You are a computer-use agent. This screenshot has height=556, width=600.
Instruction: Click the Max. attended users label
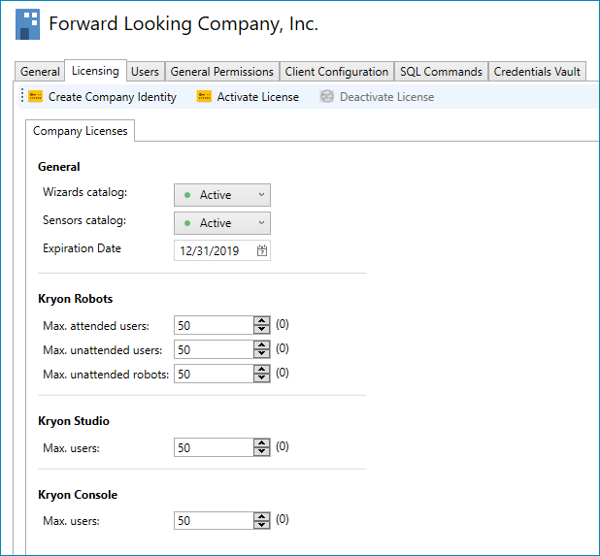(x=96, y=326)
